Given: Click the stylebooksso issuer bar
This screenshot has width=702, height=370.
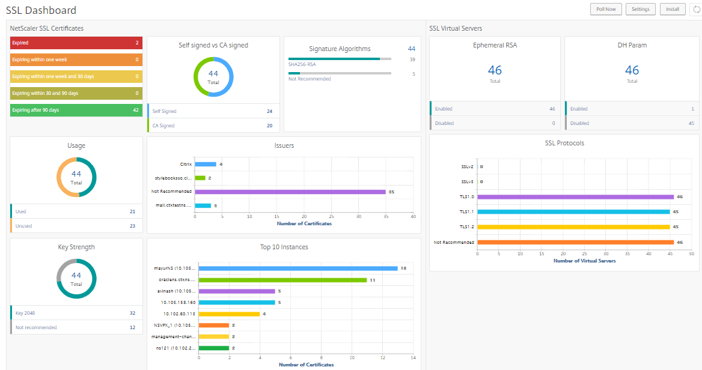Looking at the screenshot, I should [x=200, y=178].
